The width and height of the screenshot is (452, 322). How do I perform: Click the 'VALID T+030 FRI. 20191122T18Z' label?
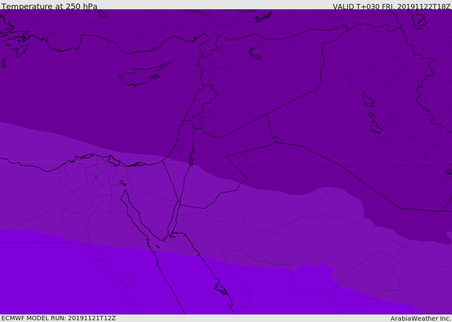pyautogui.click(x=392, y=7)
